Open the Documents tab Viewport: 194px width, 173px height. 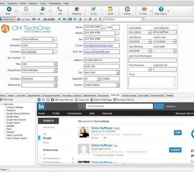click(103, 96)
